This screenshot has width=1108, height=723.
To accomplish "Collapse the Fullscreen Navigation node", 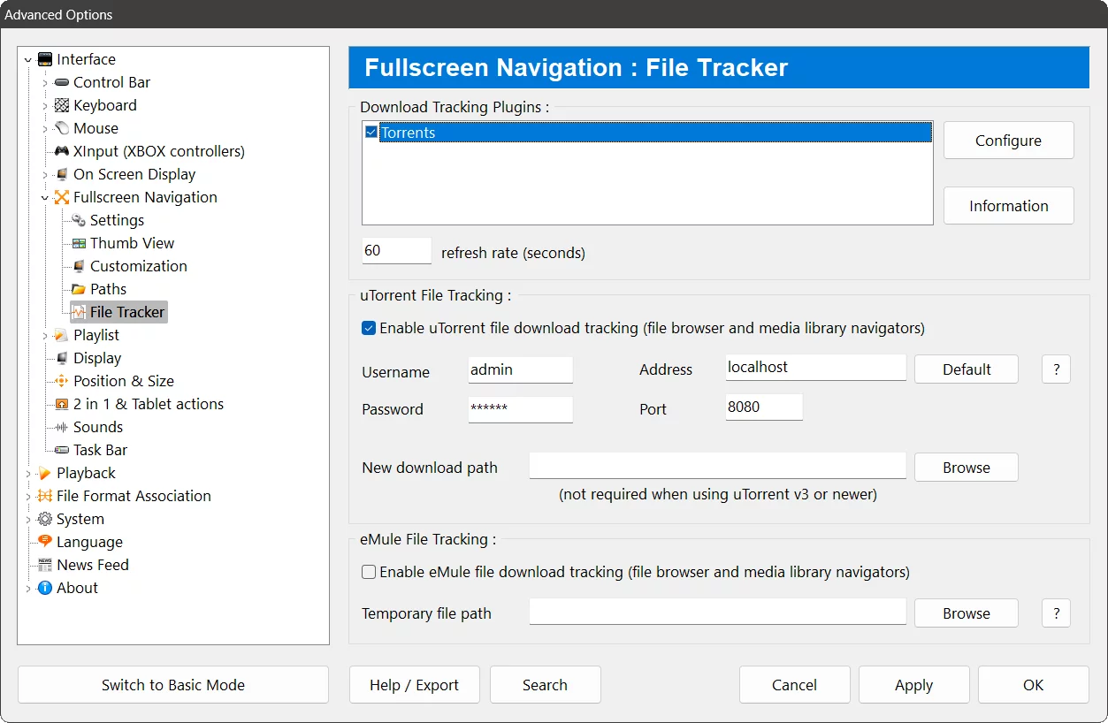I will (x=45, y=198).
